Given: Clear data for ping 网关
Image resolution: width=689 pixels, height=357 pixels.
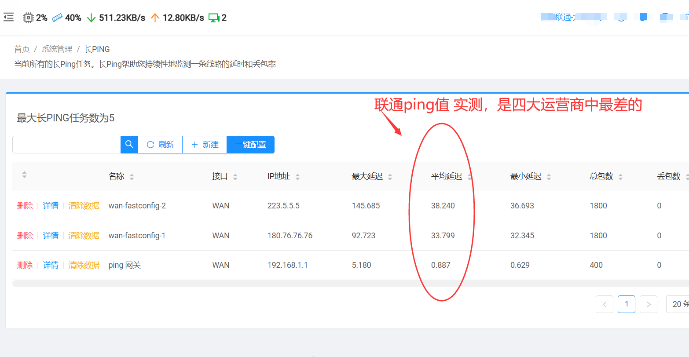Looking at the screenshot, I should pos(84,265).
